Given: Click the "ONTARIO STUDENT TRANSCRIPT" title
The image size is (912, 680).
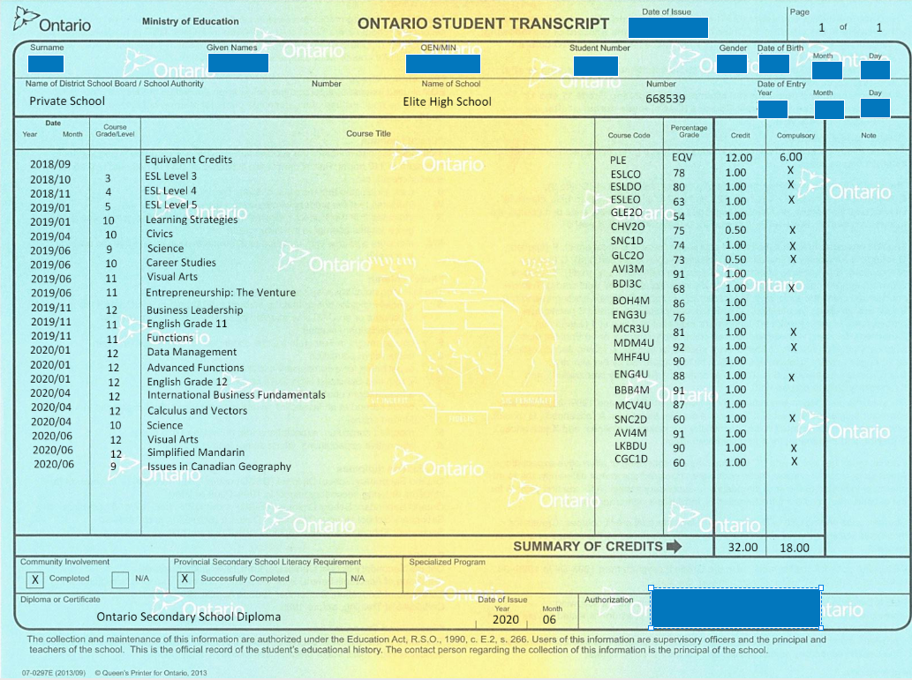Looking at the screenshot, I should [483, 24].
